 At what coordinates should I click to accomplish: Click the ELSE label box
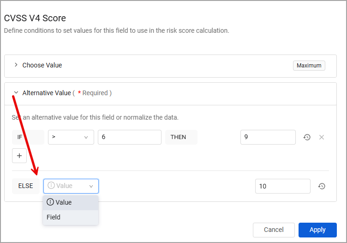pos(26,186)
